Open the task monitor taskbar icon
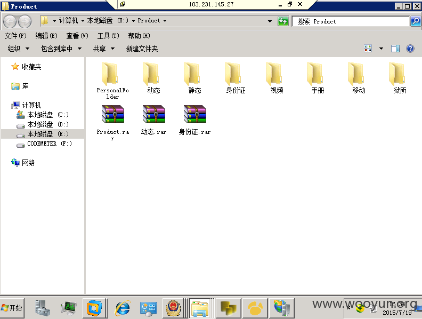422x319 pixels. point(68,308)
